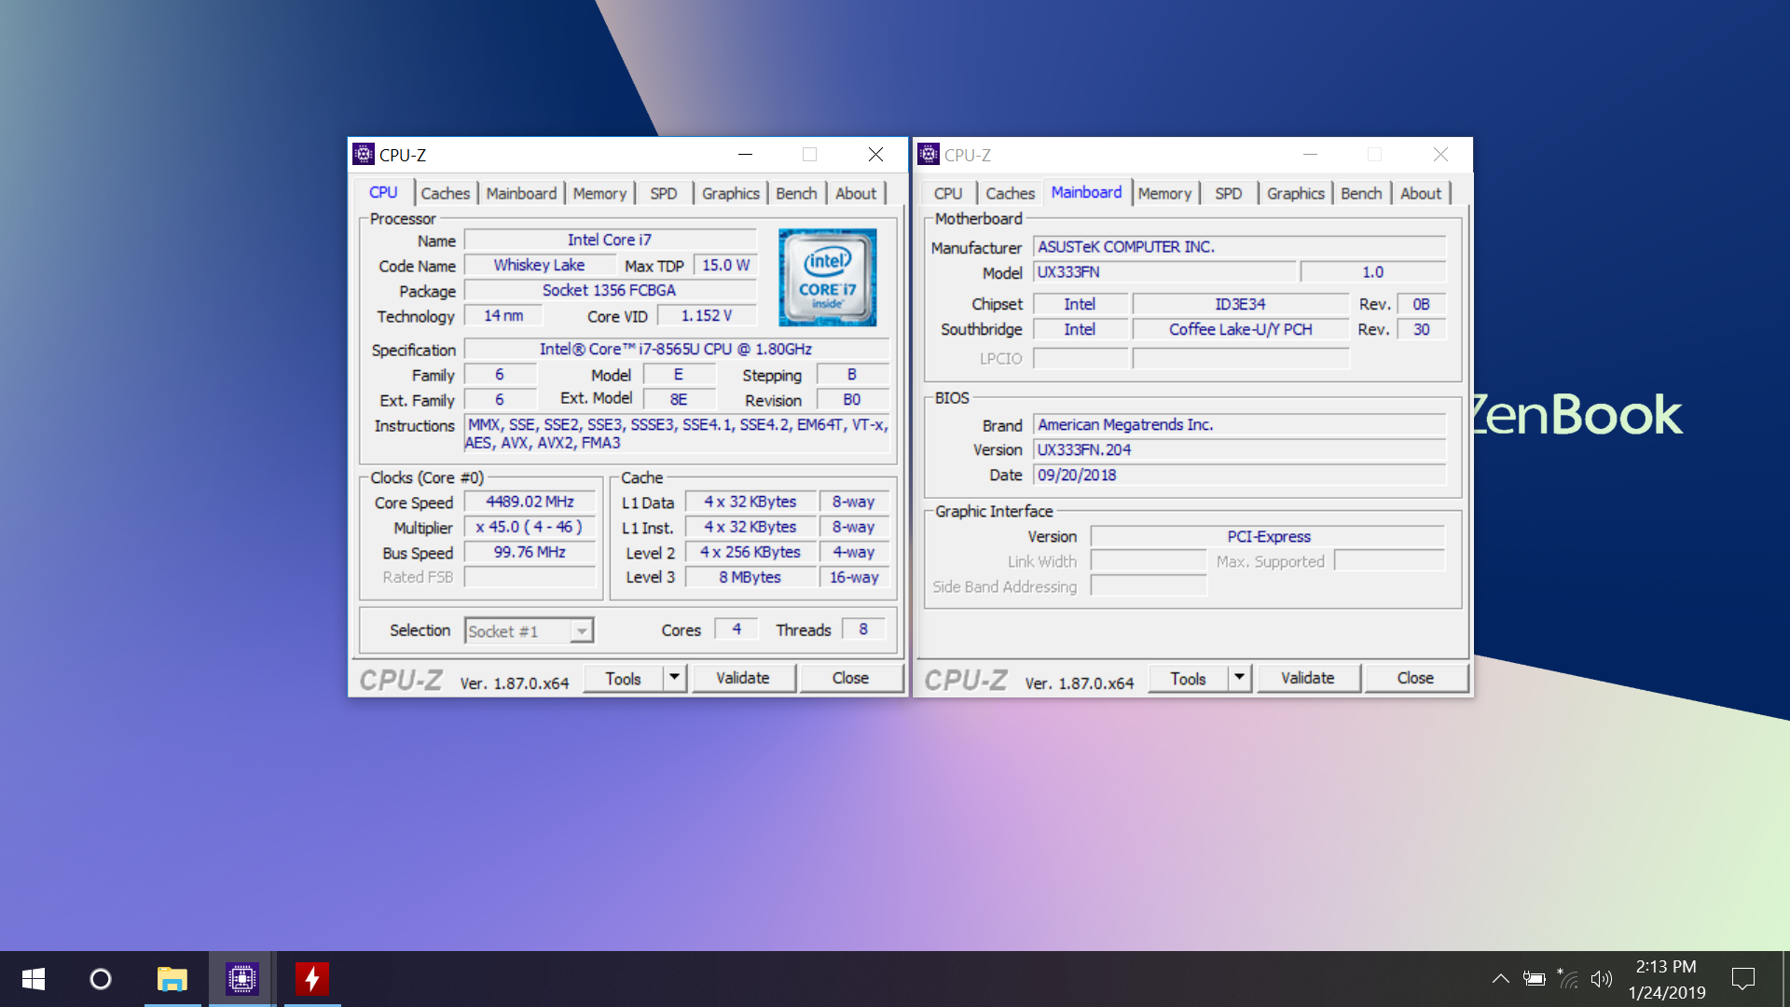Click Validate in right CPU-Z window
Screen dimensions: 1790x1007
point(1308,679)
